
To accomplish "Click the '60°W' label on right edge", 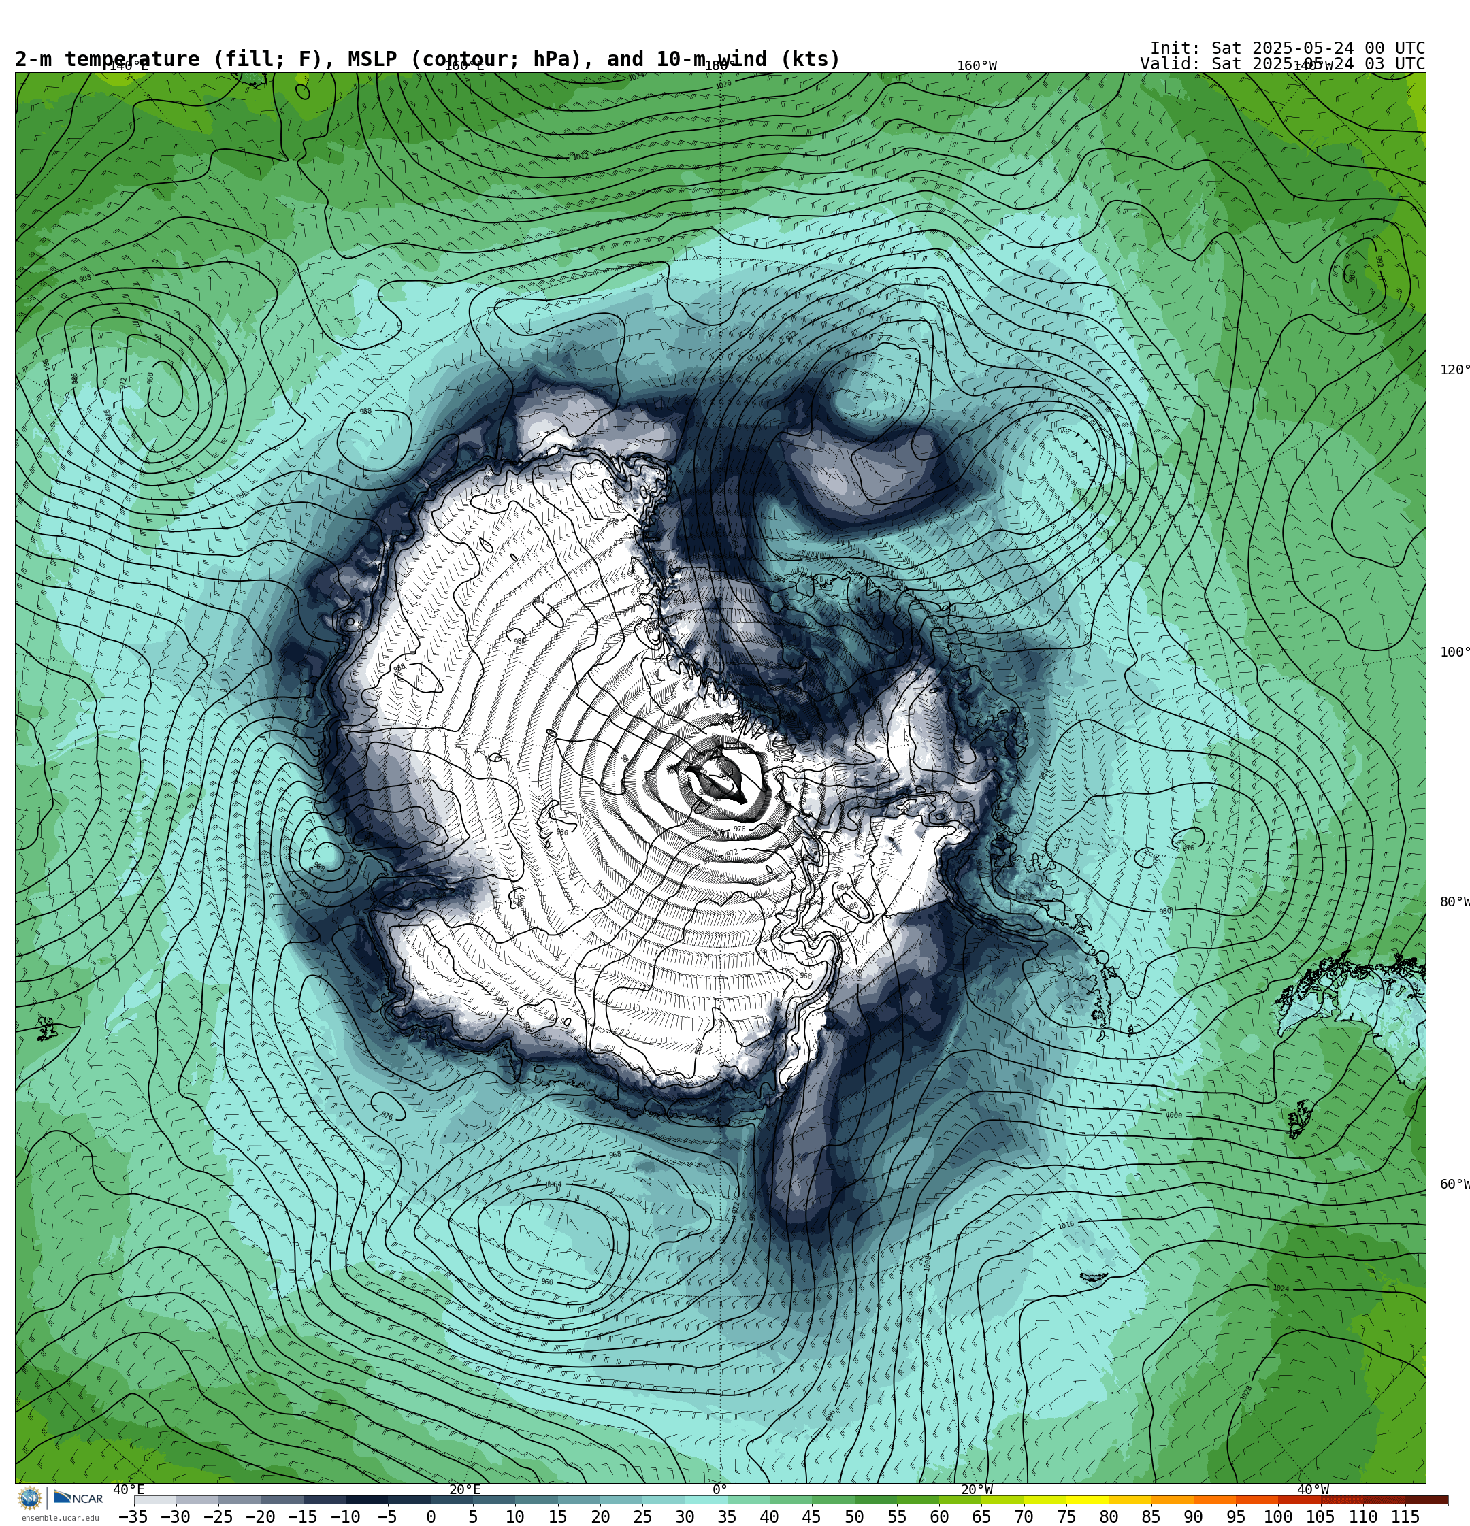I will [x=1454, y=1184].
